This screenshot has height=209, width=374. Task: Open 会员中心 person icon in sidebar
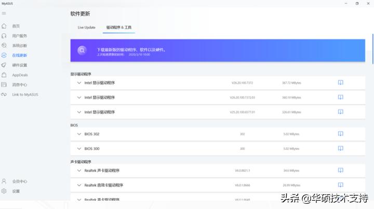point(4,181)
